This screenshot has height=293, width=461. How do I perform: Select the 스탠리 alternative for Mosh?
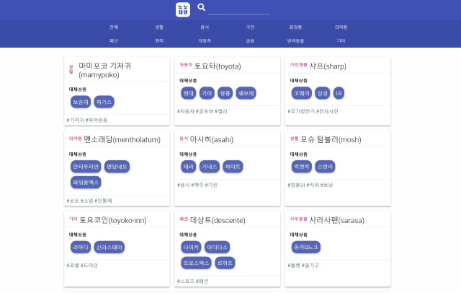325,166
